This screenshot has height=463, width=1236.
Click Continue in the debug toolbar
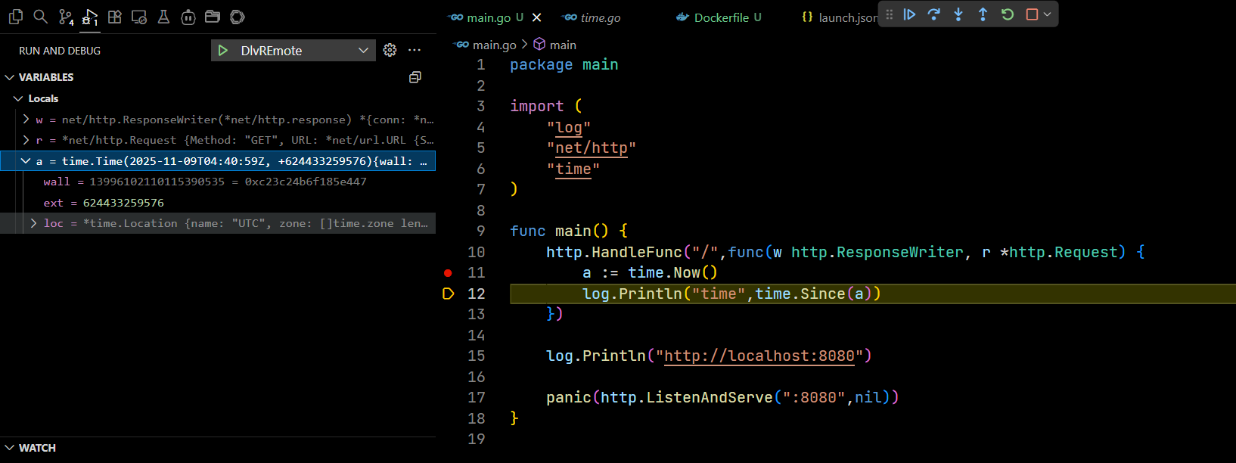click(x=910, y=14)
